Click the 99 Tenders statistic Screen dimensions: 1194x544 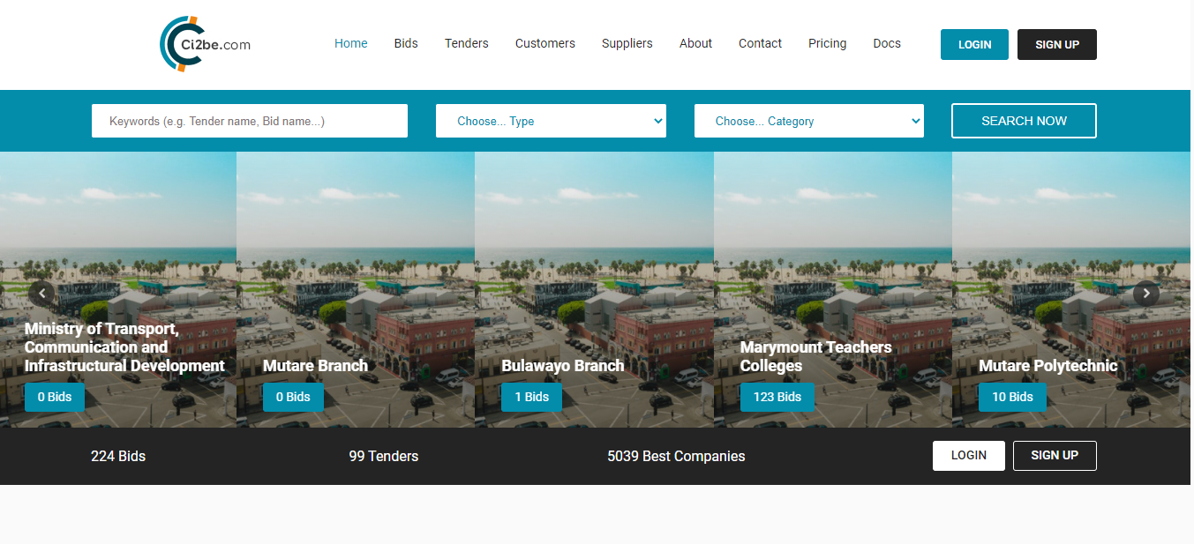(x=384, y=457)
